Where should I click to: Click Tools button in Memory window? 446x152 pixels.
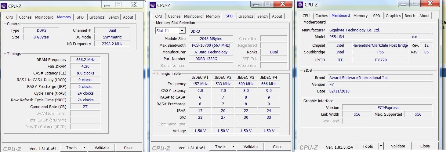(71, 148)
